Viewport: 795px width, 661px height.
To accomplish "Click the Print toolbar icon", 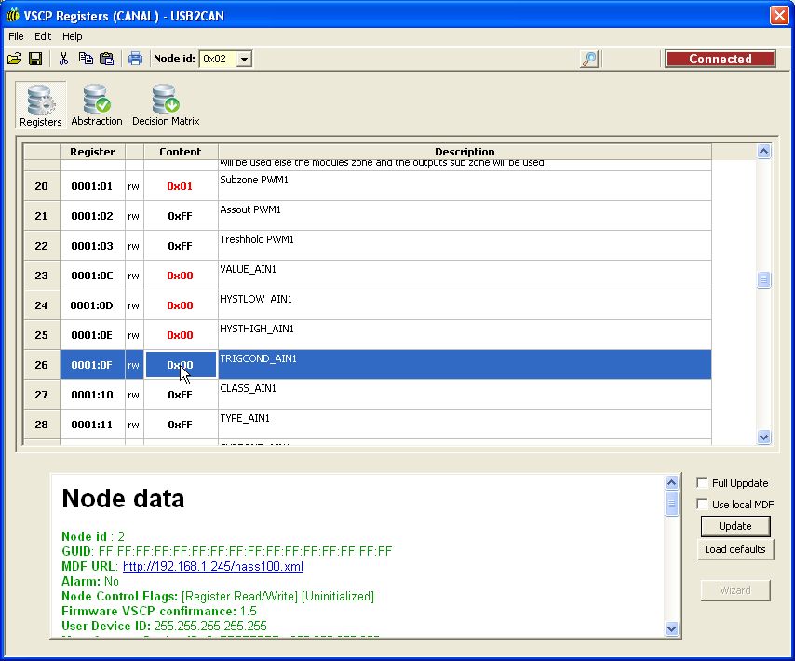I will coord(135,59).
